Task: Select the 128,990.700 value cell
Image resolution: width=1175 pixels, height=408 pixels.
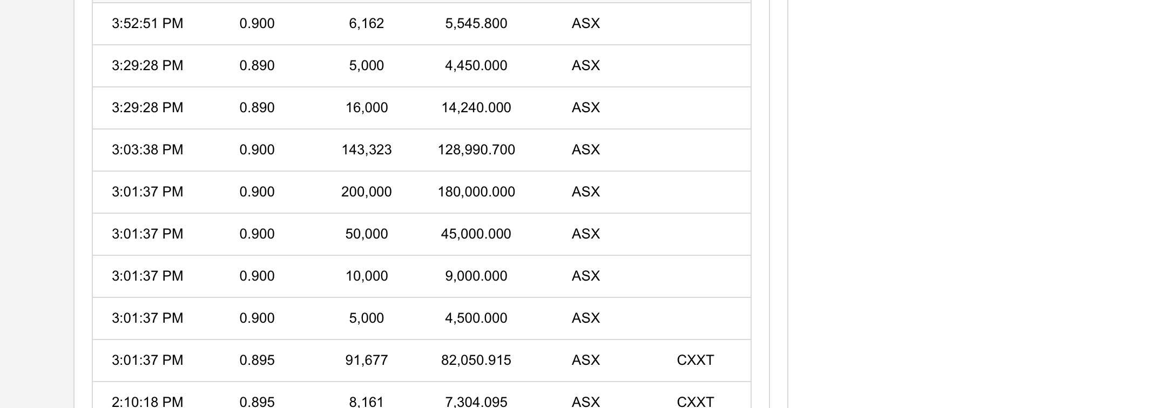Action: tap(476, 150)
